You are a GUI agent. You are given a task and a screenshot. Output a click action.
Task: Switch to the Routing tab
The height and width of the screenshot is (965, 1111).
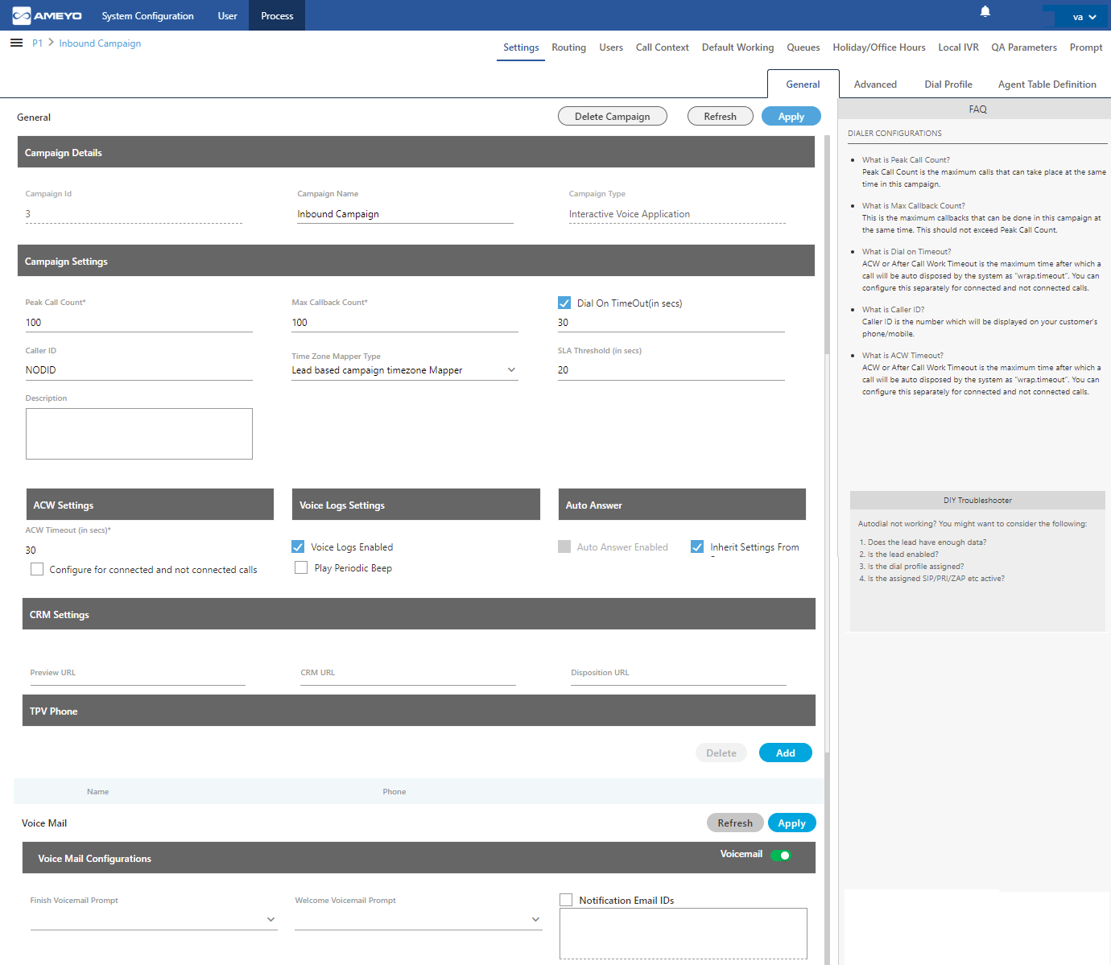tap(568, 47)
